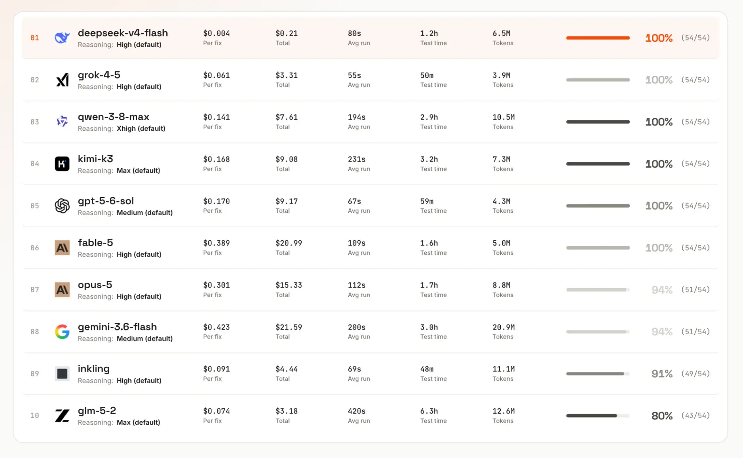
Task: Open the qwen-3-8-max model name
Action: [113, 117]
